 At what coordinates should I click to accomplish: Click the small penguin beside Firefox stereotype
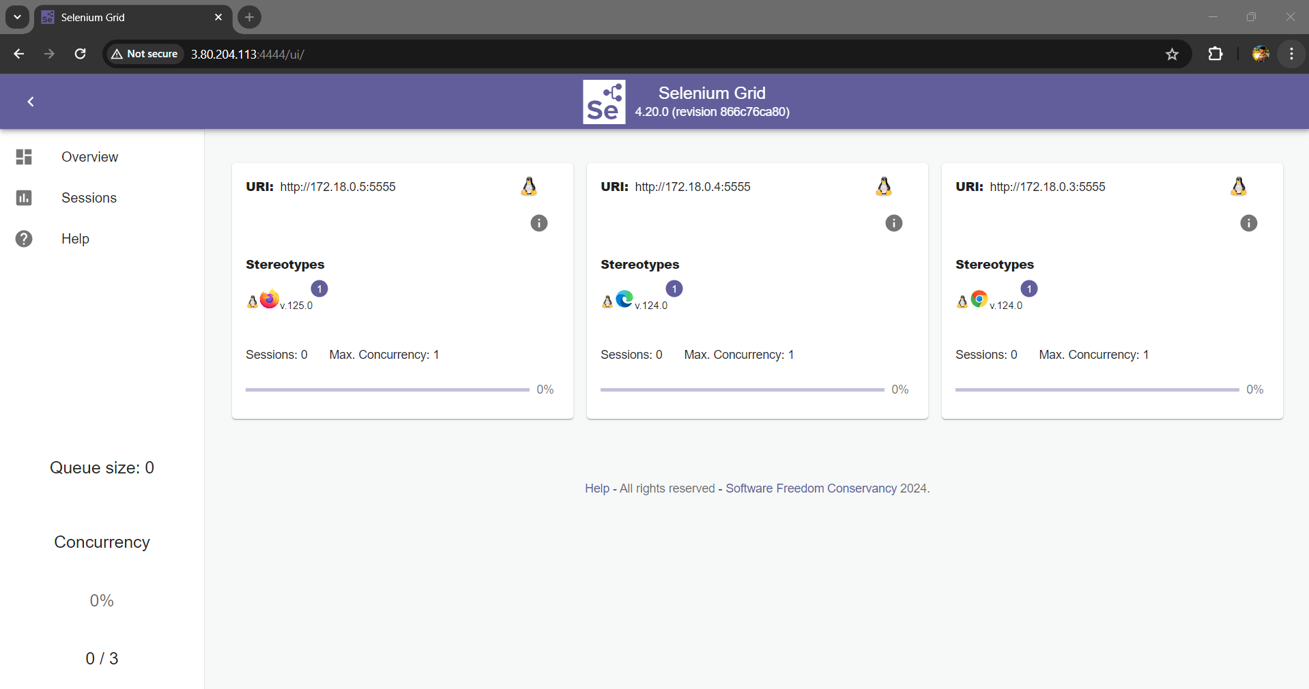point(253,302)
